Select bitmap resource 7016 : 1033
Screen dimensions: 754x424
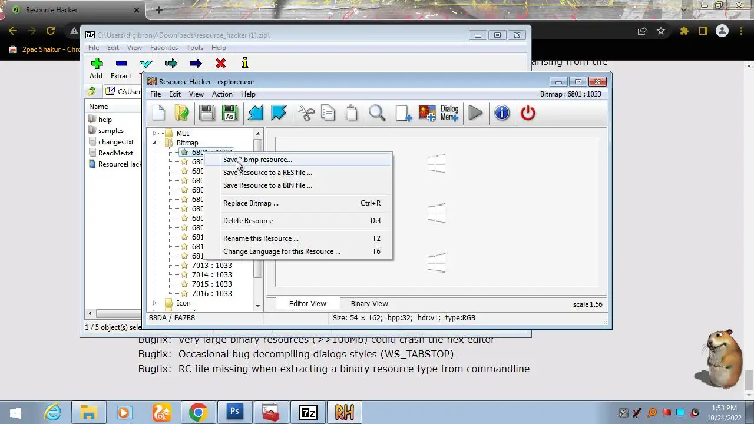211,294
